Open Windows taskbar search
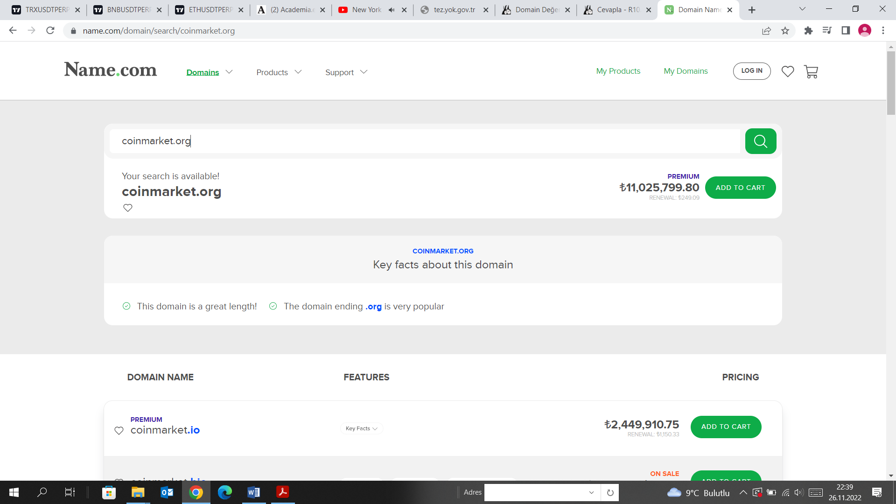The height and width of the screenshot is (504, 896). click(42, 492)
